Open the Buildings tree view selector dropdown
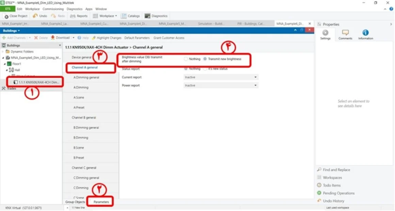 60,46
